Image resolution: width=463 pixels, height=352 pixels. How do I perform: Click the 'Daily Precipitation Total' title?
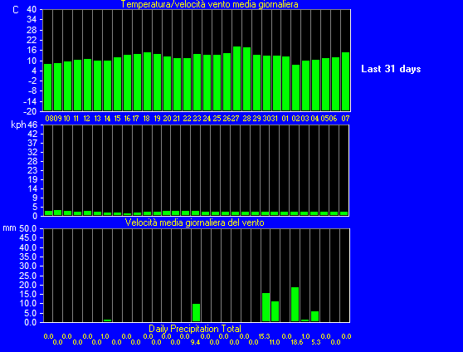[x=195, y=329]
